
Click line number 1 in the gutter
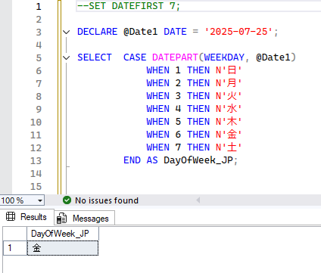39,6
